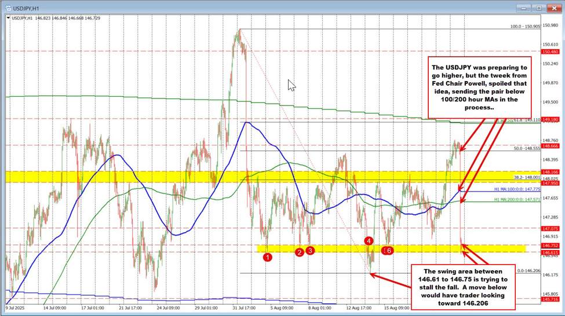Click the red 146.752 price tag

pyautogui.click(x=551, y=245)
